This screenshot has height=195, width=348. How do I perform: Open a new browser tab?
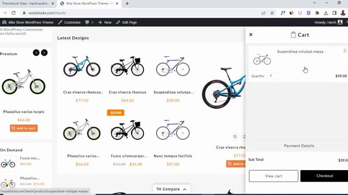(x=127, y=4)
